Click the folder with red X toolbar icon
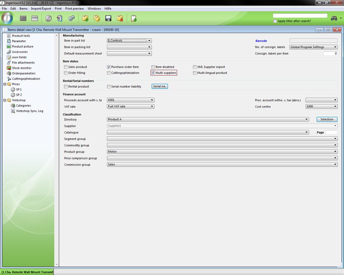344x275 pixels. pos(120,18)
